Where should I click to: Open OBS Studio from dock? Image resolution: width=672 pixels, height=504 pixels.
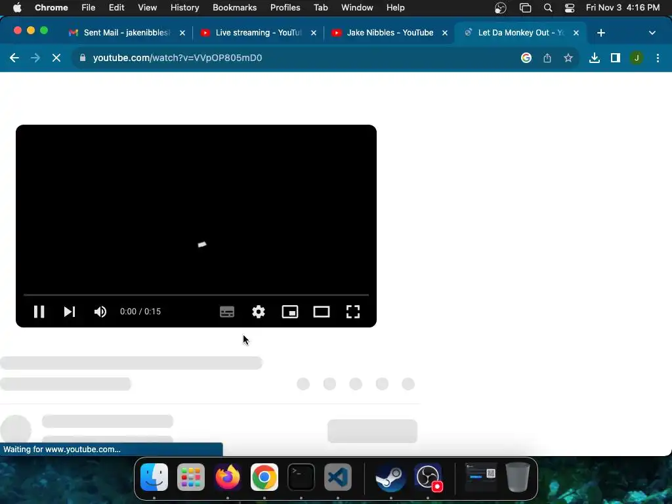coord(428,477)
